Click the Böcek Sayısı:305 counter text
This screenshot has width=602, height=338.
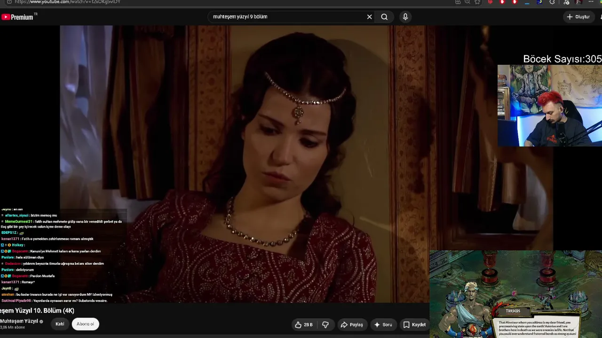click(x=562, y=59)
